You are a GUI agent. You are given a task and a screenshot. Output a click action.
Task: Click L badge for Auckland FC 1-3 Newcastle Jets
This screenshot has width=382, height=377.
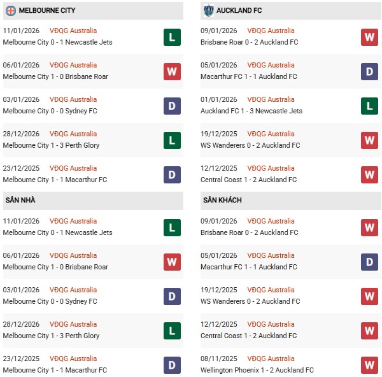(x=369, y=106)
